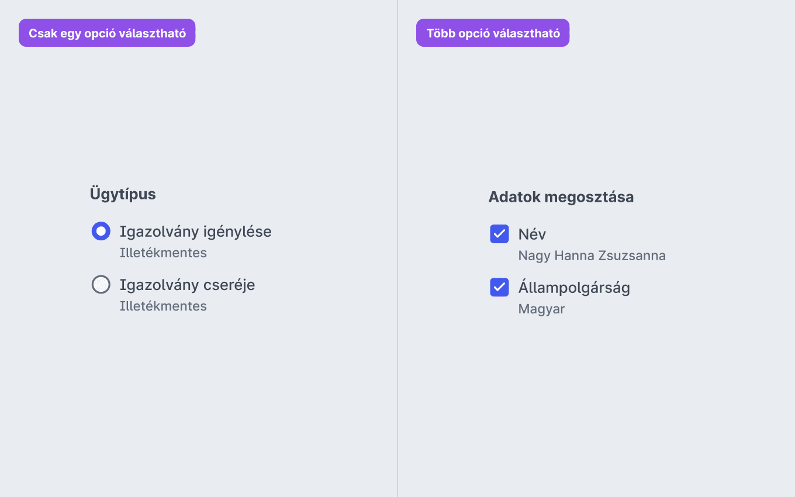Click the checkmark icon beside Állampolgárság
This screenshot has height=497, width=795.
pos(499,287)
